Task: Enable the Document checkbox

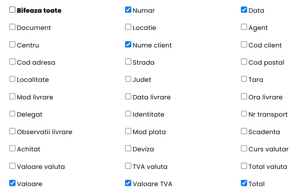Action: point(12,27)
